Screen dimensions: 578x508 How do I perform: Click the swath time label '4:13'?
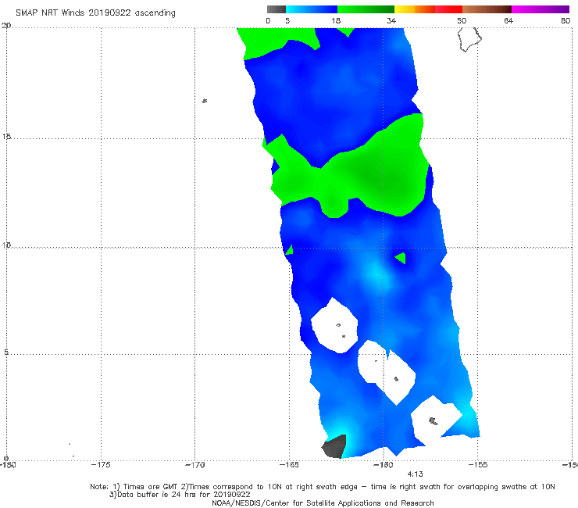pos(415,474)
